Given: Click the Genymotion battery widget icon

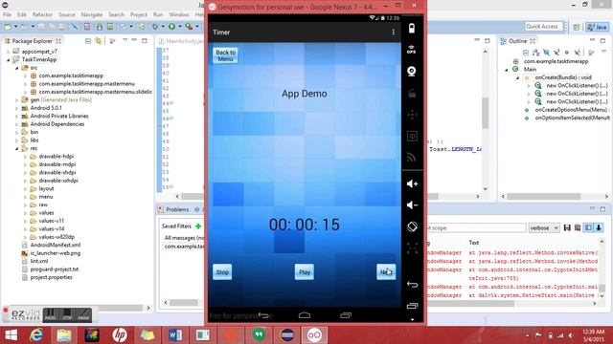Looking at the screenshot, I should point(412,29).
